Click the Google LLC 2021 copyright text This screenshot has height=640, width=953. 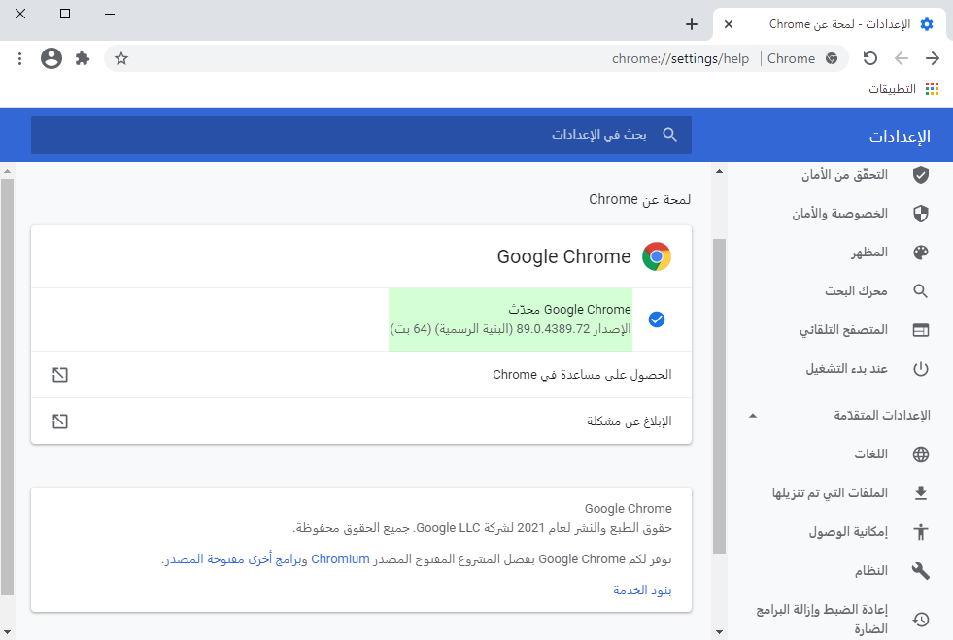click(482, 528)
